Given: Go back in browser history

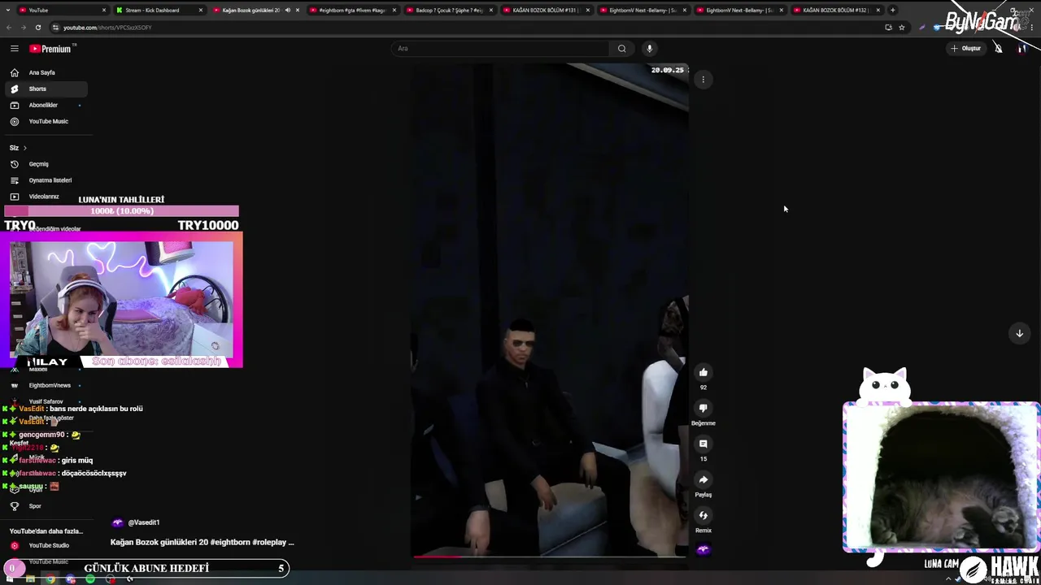Looking at the screenshot, I should point(9,27).
